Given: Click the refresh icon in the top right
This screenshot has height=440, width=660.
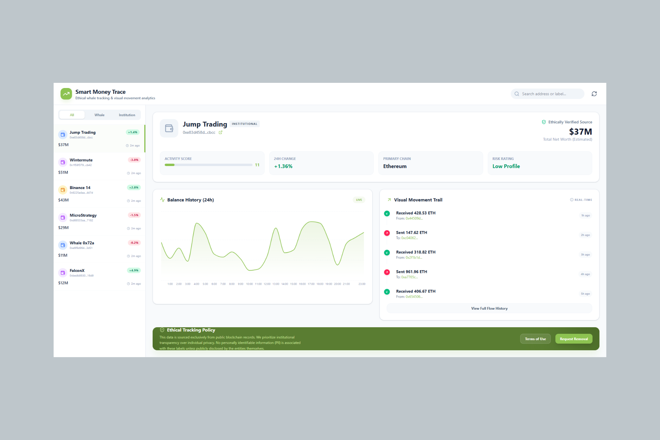Looking at the screenshot, I should pos(594,94).
